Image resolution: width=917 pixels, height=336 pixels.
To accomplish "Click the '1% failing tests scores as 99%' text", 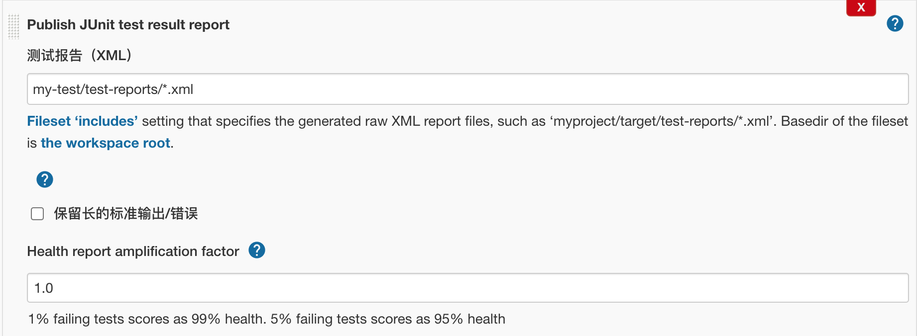I will (146, 319).
